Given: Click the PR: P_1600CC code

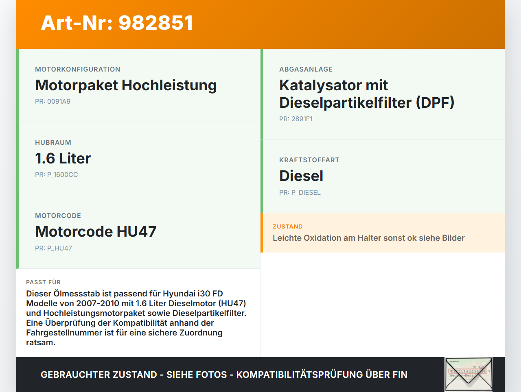Looking at the screenshot, I should click(x=57, y=174).
